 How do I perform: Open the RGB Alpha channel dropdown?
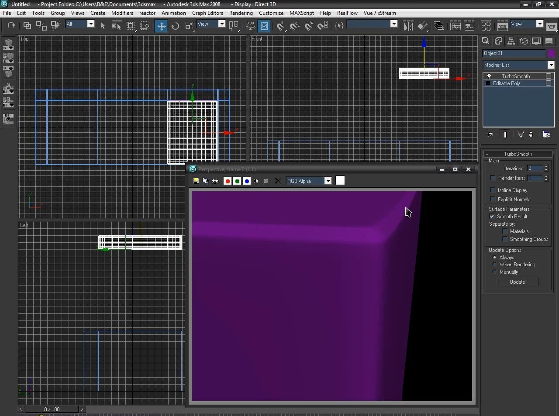328,181
